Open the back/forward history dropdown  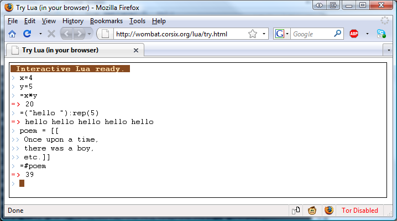[89, 34]
